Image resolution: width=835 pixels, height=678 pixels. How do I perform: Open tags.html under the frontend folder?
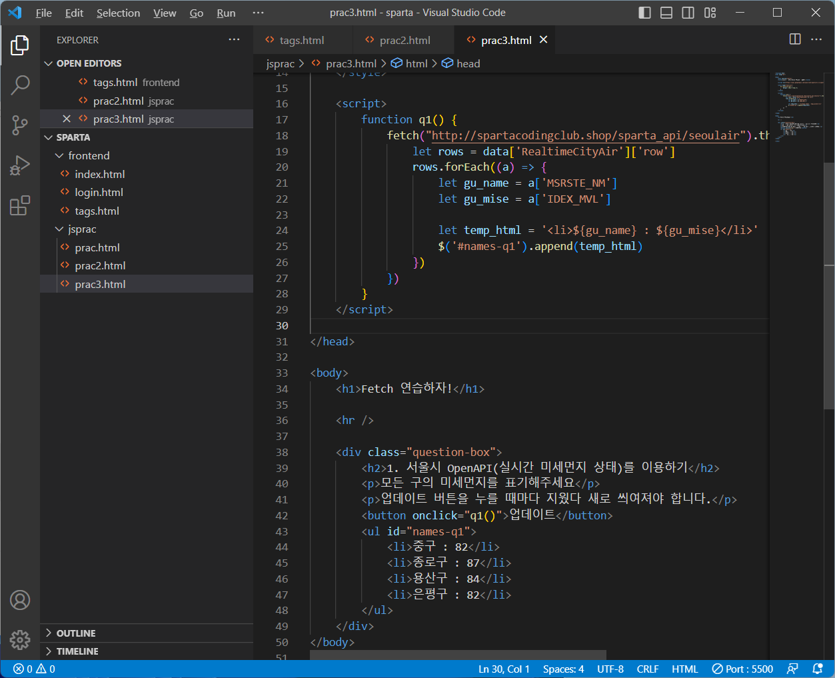(x=147, y=211)
